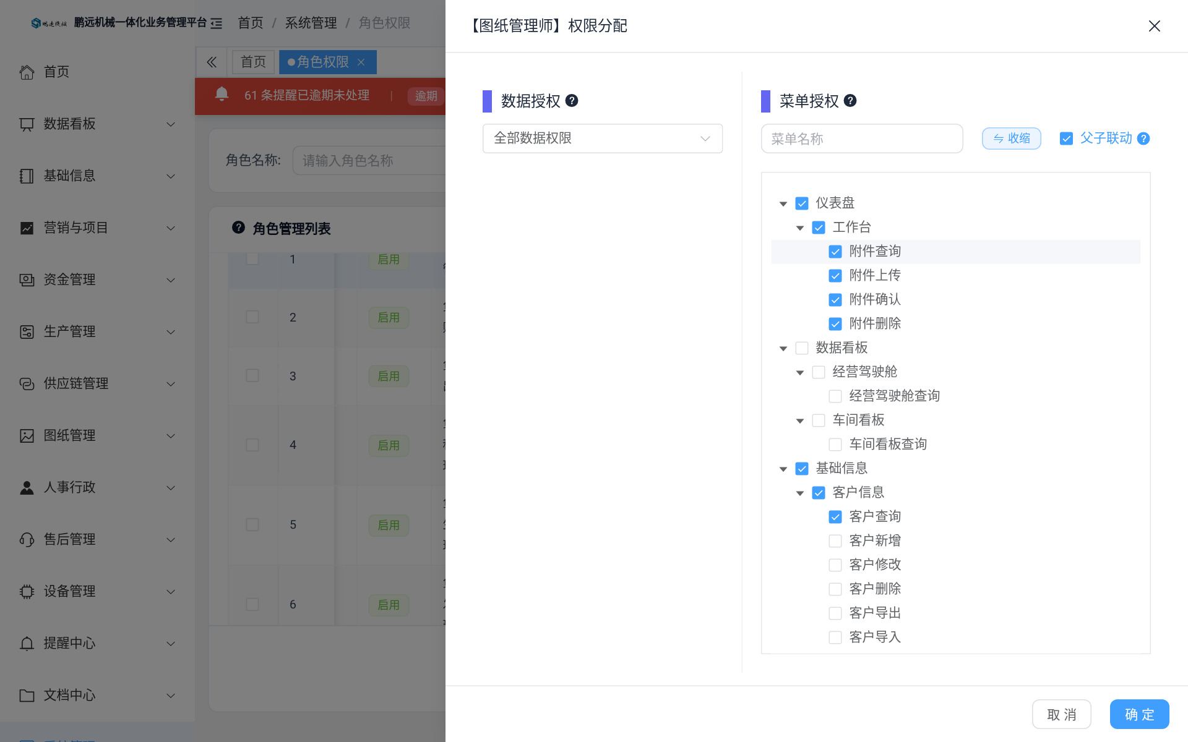The image size is (1188, 742).
Task: Collapse the 客户信息 tree node arrow
Action: click(800, 493)
